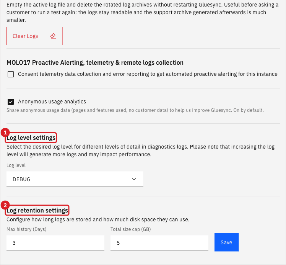Click the Total size cap (GB) label
The image size is (286, 265).
pos(131,229)
